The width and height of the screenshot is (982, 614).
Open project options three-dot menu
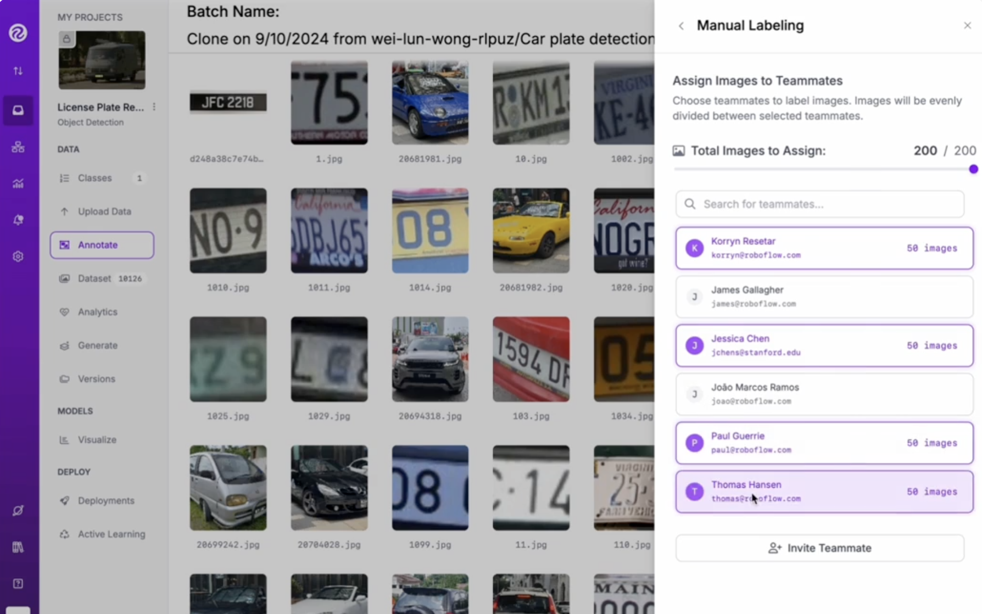click(154, 107)
